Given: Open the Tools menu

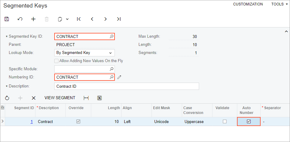Looking at the screenshot, I should (x=279, y=4).
